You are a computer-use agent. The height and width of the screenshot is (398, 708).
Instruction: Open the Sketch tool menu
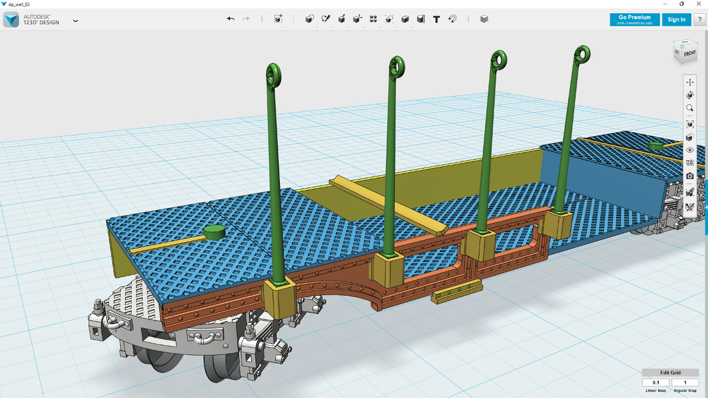[326, 19]
